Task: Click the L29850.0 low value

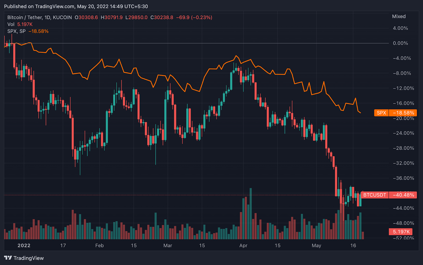Action: point(136,17)
